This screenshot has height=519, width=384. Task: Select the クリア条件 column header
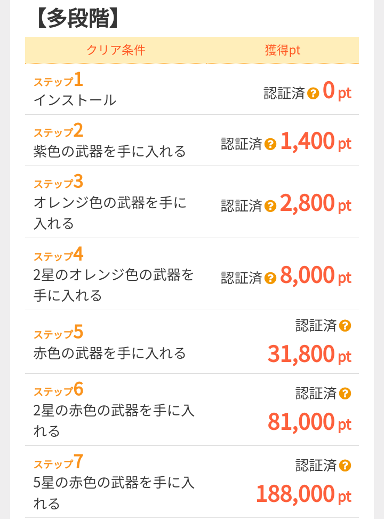pyautogui.click(x=116, y=50)
